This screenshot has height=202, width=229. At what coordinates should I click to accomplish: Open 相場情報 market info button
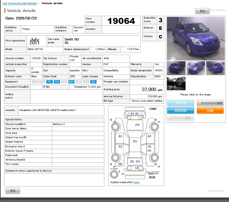click(181, 110)
